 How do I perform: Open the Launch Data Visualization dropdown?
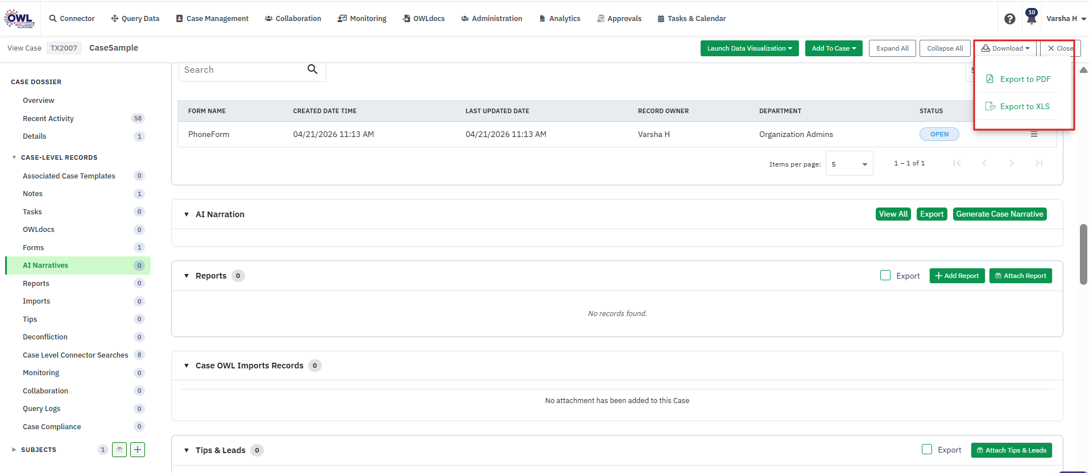[x=750, y=48]
